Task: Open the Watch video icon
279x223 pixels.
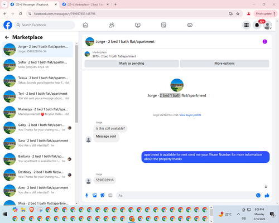Action: coord(138,25)
